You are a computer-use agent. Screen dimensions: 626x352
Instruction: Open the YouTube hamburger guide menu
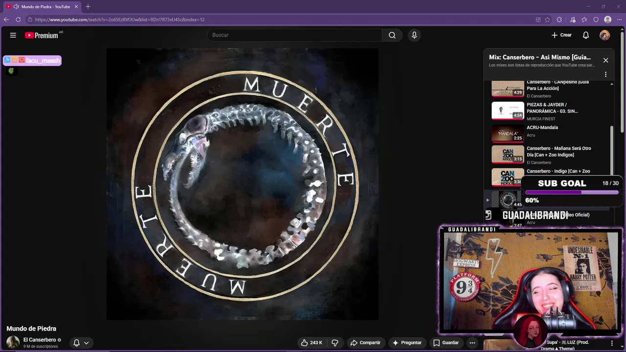click(x=13, y=35)
